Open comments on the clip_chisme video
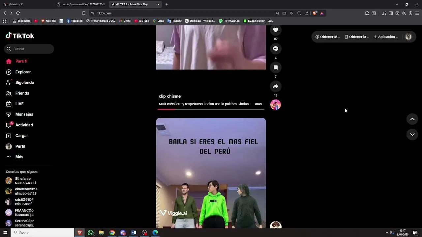This screenshot has height=237, width=422. 276,49
